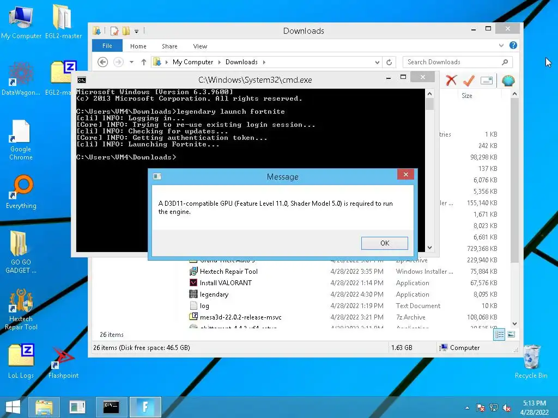
Task: Go back using the Explorer back arrow
Action: pos(102,62)
